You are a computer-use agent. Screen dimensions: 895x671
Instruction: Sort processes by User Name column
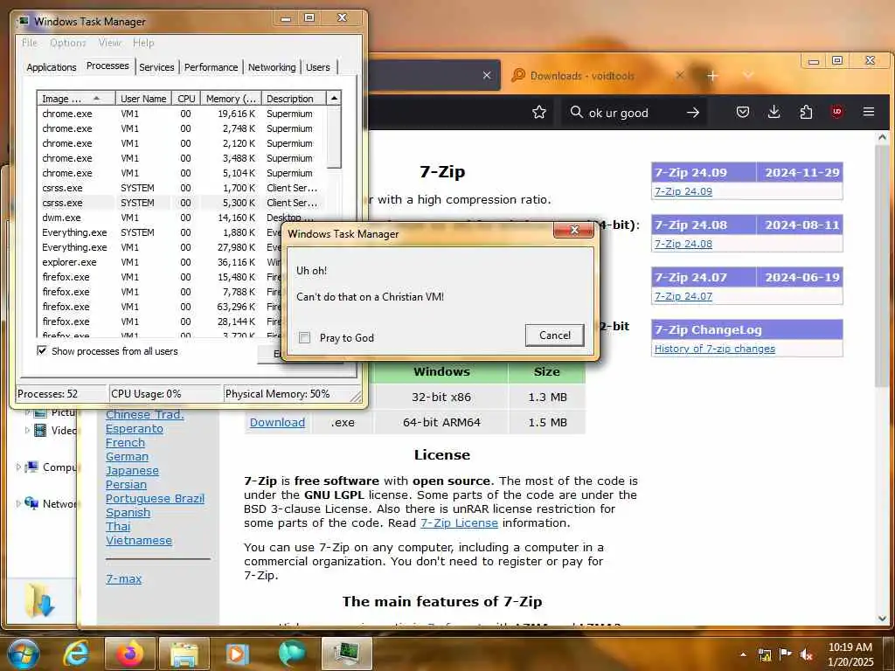(143, 99)
